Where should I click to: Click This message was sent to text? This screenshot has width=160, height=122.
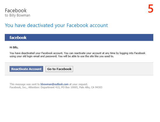click(25, 84)
